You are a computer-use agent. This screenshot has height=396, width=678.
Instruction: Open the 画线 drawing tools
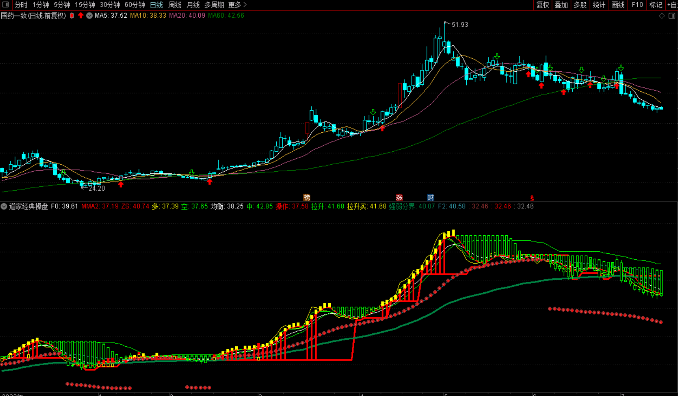point(618,5)
